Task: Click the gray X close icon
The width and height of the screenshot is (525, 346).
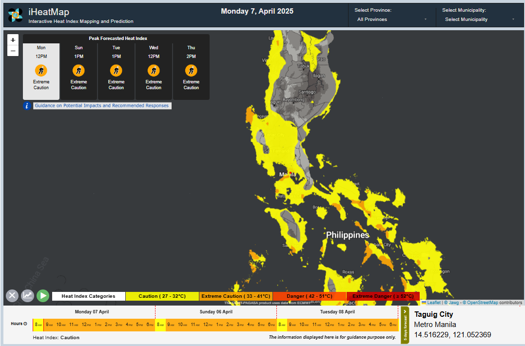Action: (x=12, y=295)
